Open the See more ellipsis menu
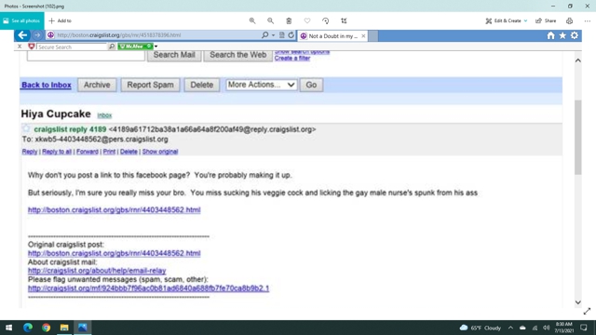This screenshot has height=335, width=596. (588, 20)
